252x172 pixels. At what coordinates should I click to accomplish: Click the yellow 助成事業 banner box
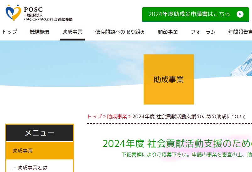[168, 79]
